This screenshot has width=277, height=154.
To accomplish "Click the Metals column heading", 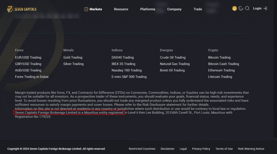I will (68, 50).
